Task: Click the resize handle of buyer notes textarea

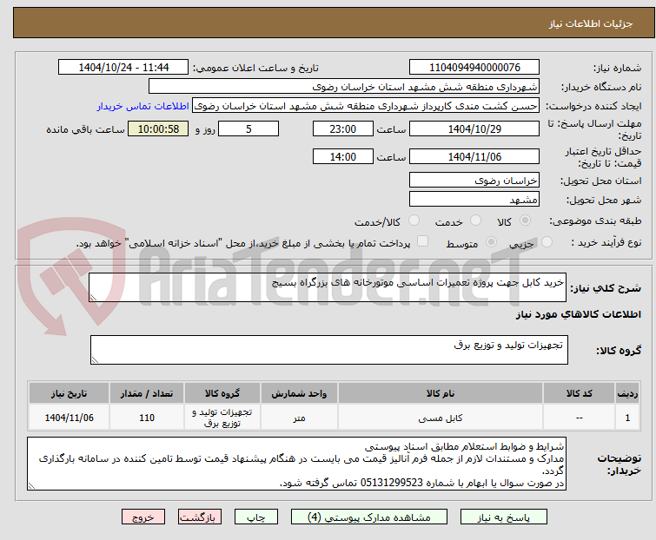Action: (x=31, y=485)
